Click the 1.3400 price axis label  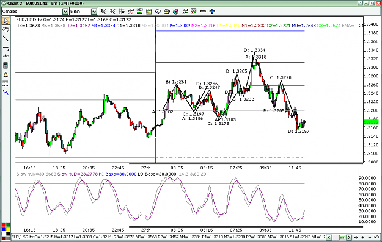point(371,24)
